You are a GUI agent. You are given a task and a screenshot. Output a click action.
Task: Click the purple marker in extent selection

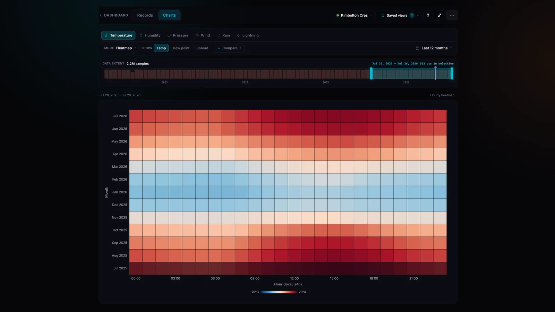435,73
